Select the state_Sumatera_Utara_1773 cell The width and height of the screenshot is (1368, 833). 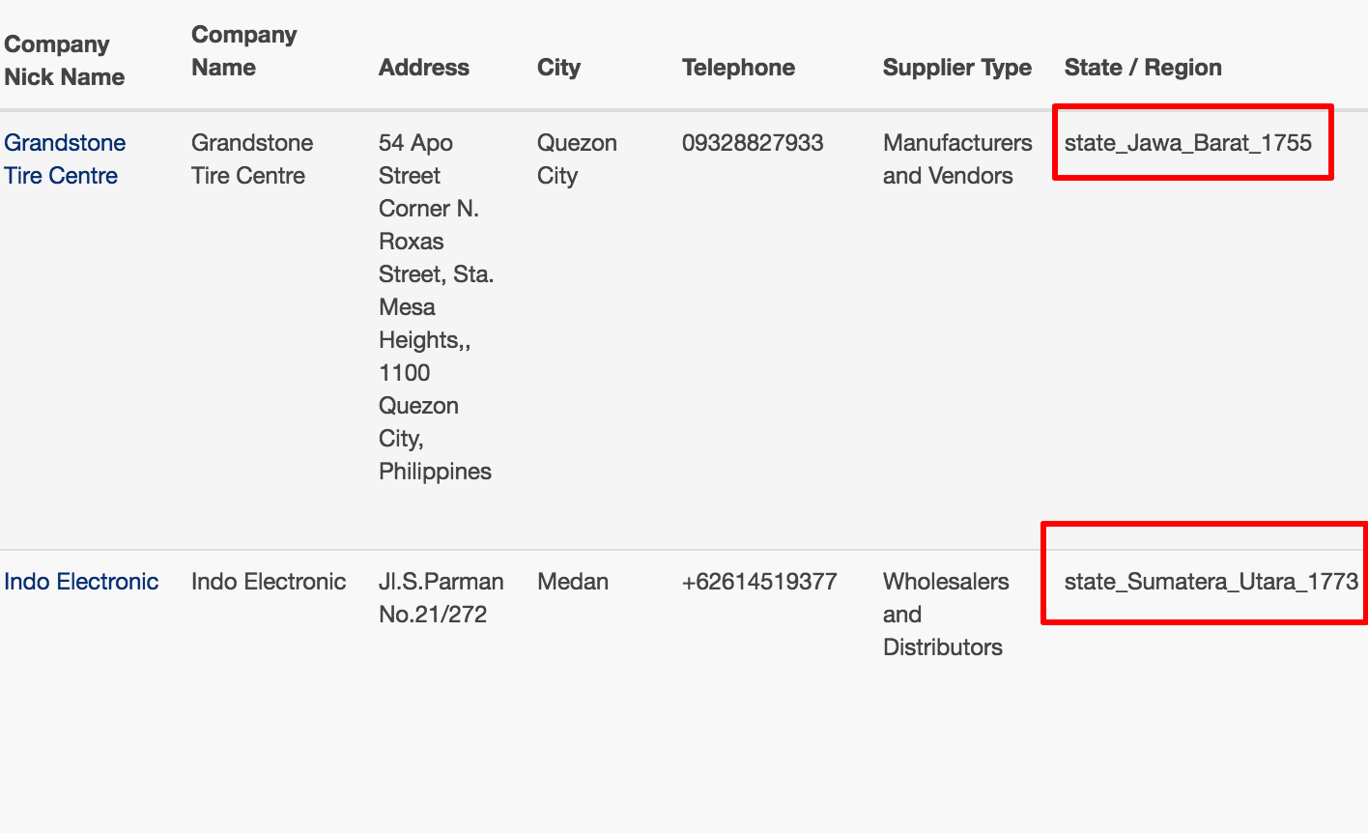pyautogui.click(x=1211, y=582)
